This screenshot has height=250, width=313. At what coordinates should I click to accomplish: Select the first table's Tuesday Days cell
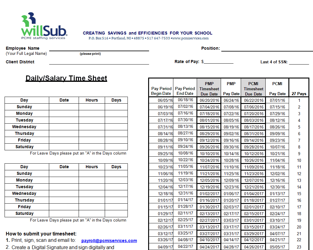tap(116, 120)
